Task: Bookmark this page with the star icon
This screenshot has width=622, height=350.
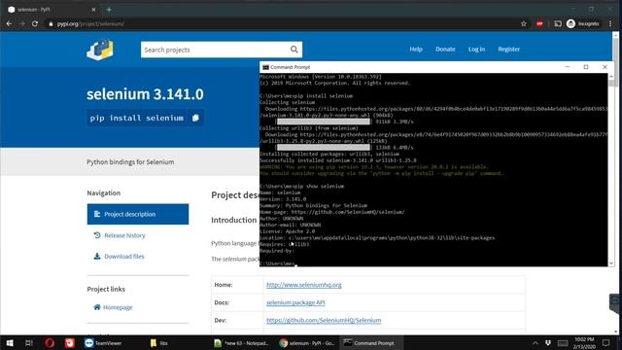Action: (x=524, y=23)
